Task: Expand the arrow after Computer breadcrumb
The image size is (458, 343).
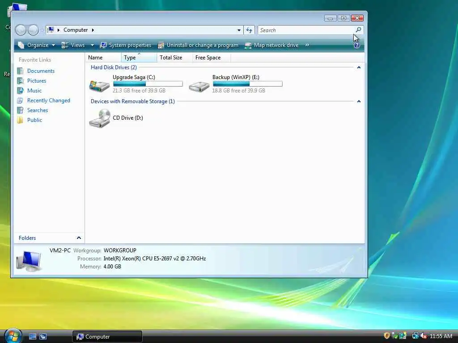Action: [x=93, y=30]
